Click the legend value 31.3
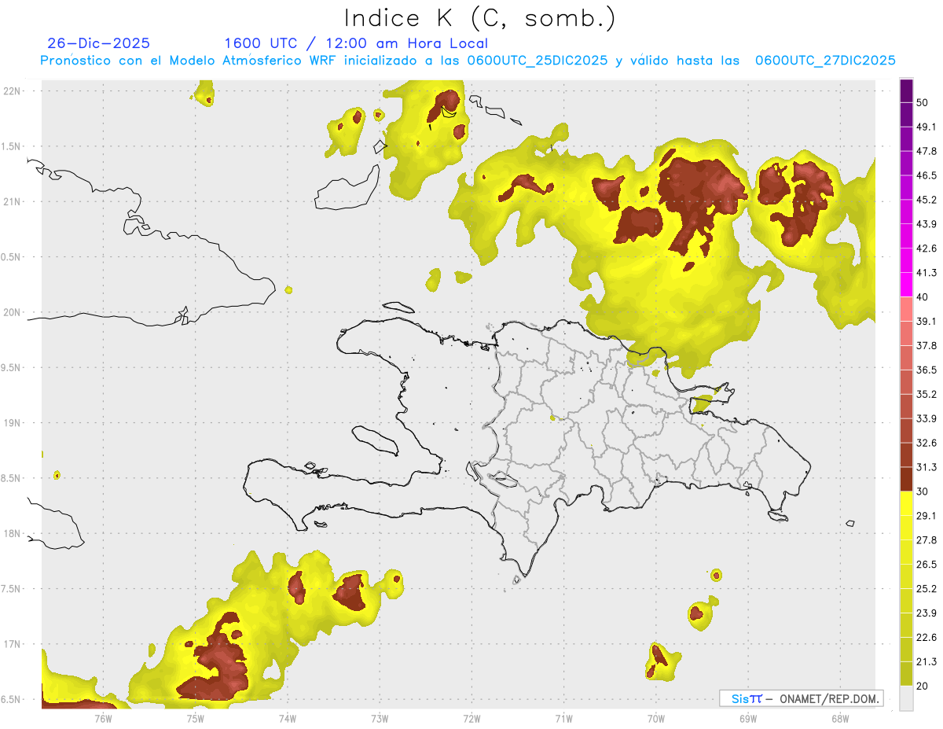943x729 pixels. tap(926, 467)
